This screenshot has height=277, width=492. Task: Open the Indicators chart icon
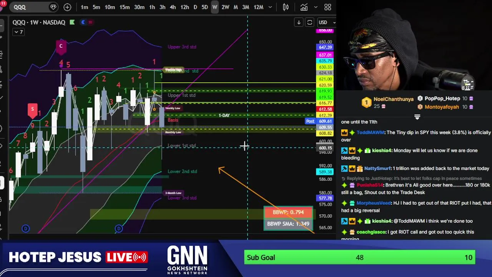(x=304, y=7)
